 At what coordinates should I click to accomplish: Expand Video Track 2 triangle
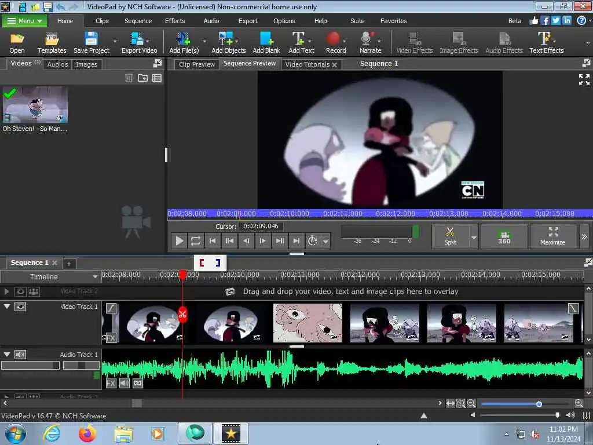pyautogui.click(x=6, y=291)
